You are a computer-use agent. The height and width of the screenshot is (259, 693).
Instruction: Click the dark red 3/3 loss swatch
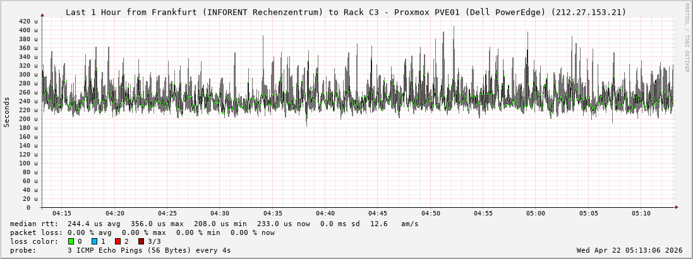point(141,241)
